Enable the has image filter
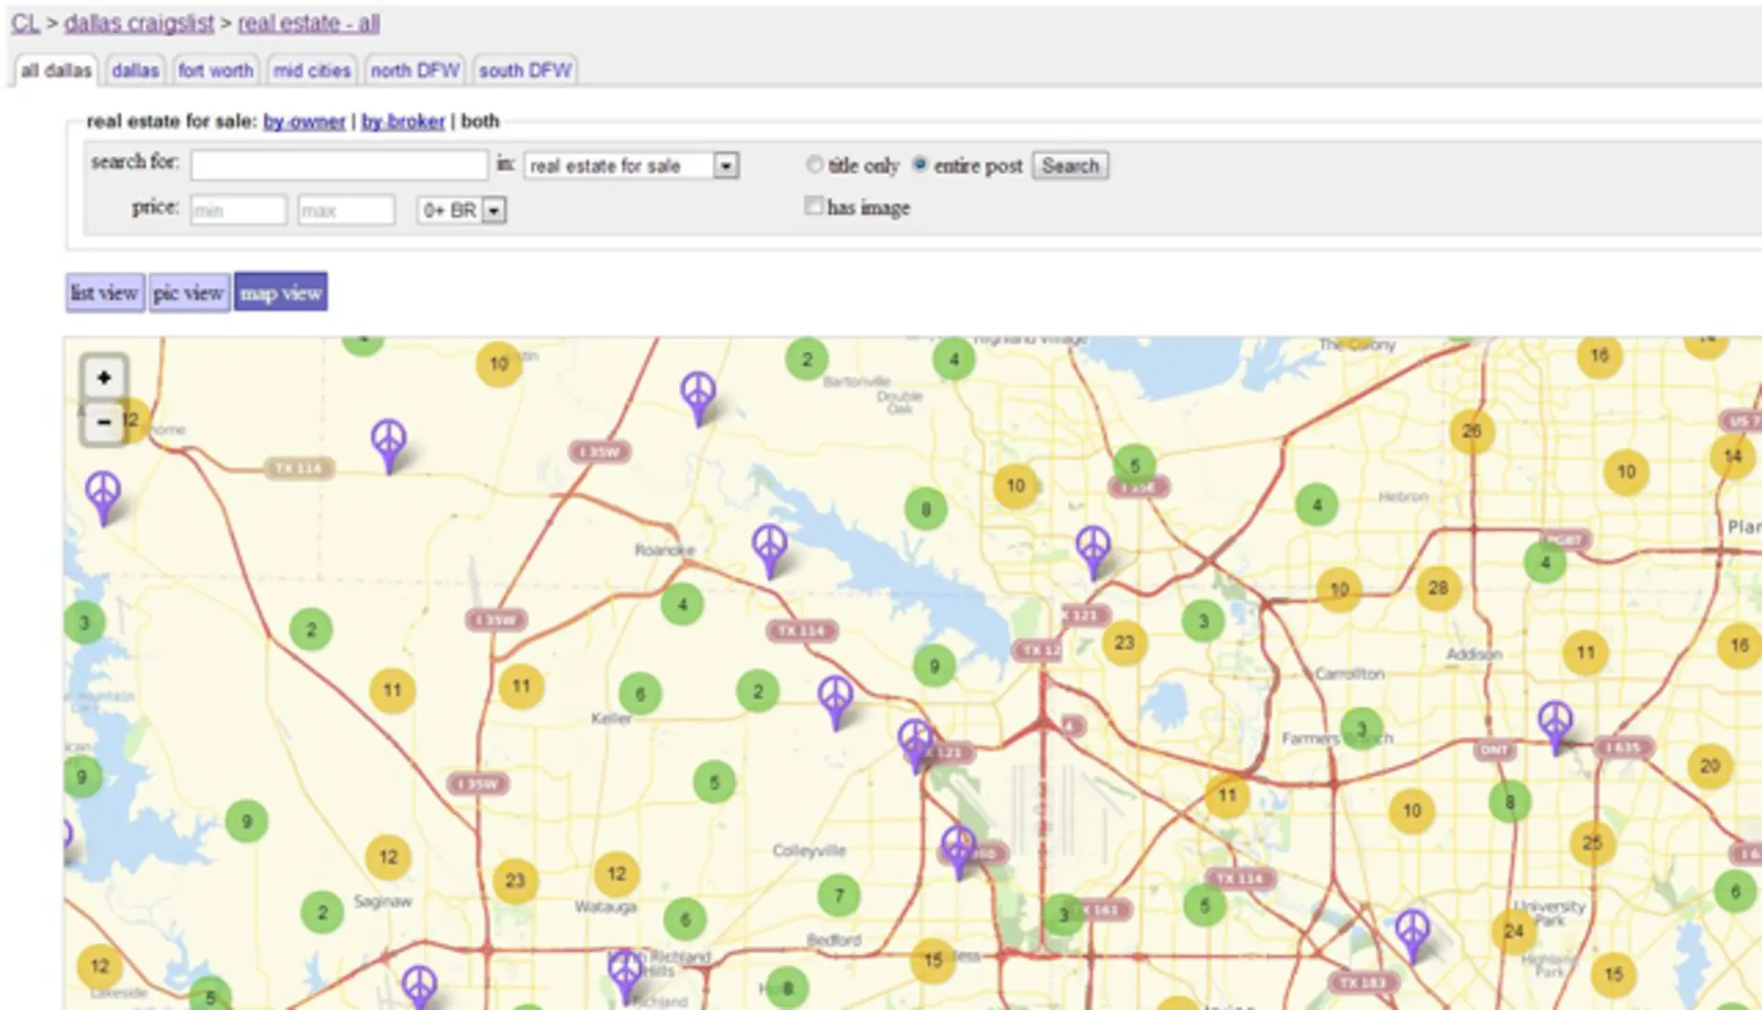Viewport: 1762px width, 1010px height. pyautogui.click(x=814, y=205)
